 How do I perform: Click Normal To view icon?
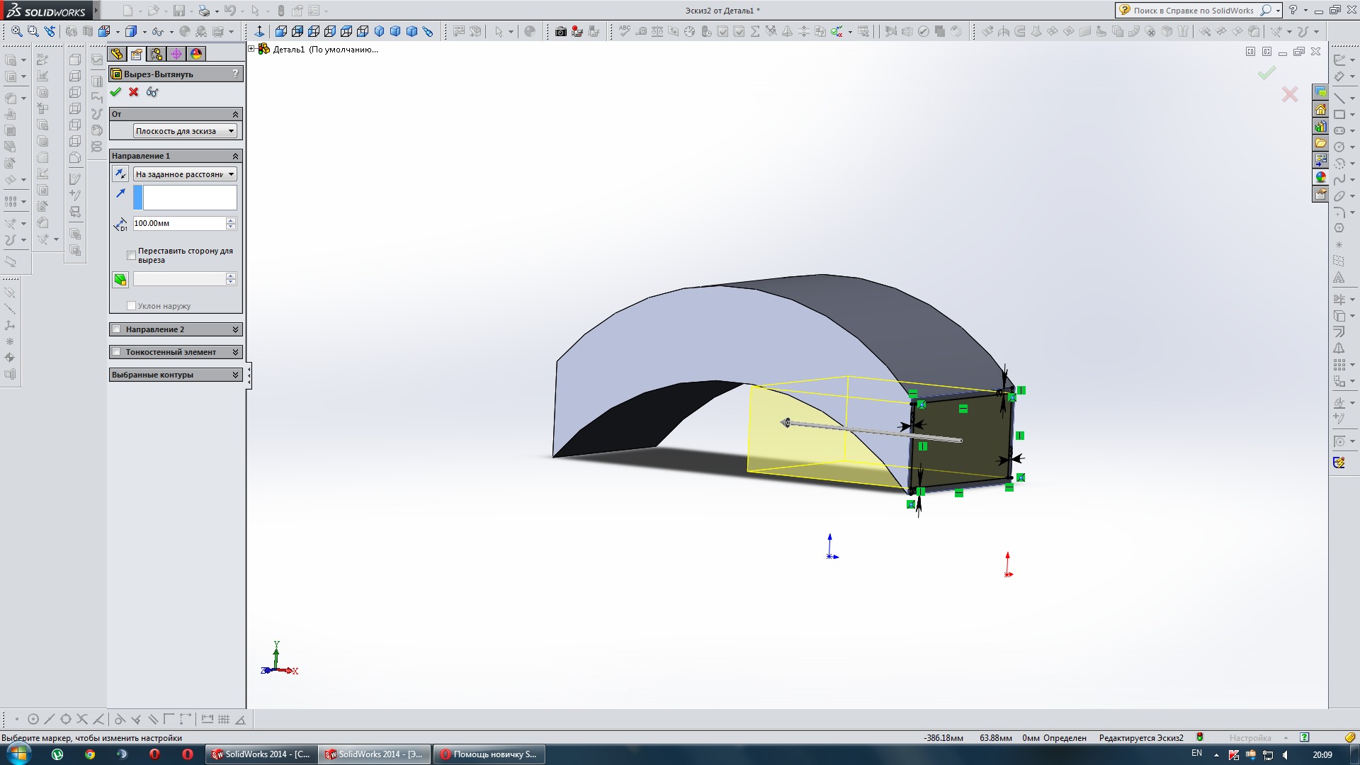coord(259,31)
